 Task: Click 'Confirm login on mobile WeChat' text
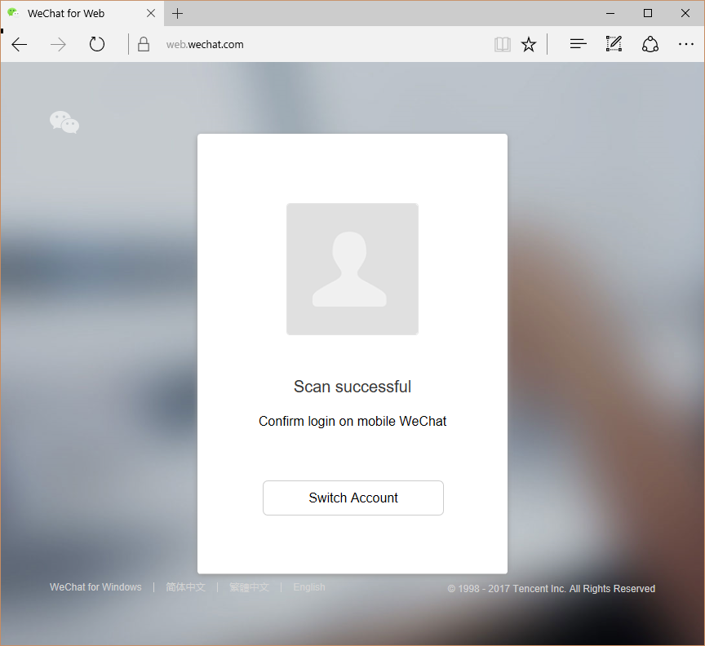click(x=352, y=421)
